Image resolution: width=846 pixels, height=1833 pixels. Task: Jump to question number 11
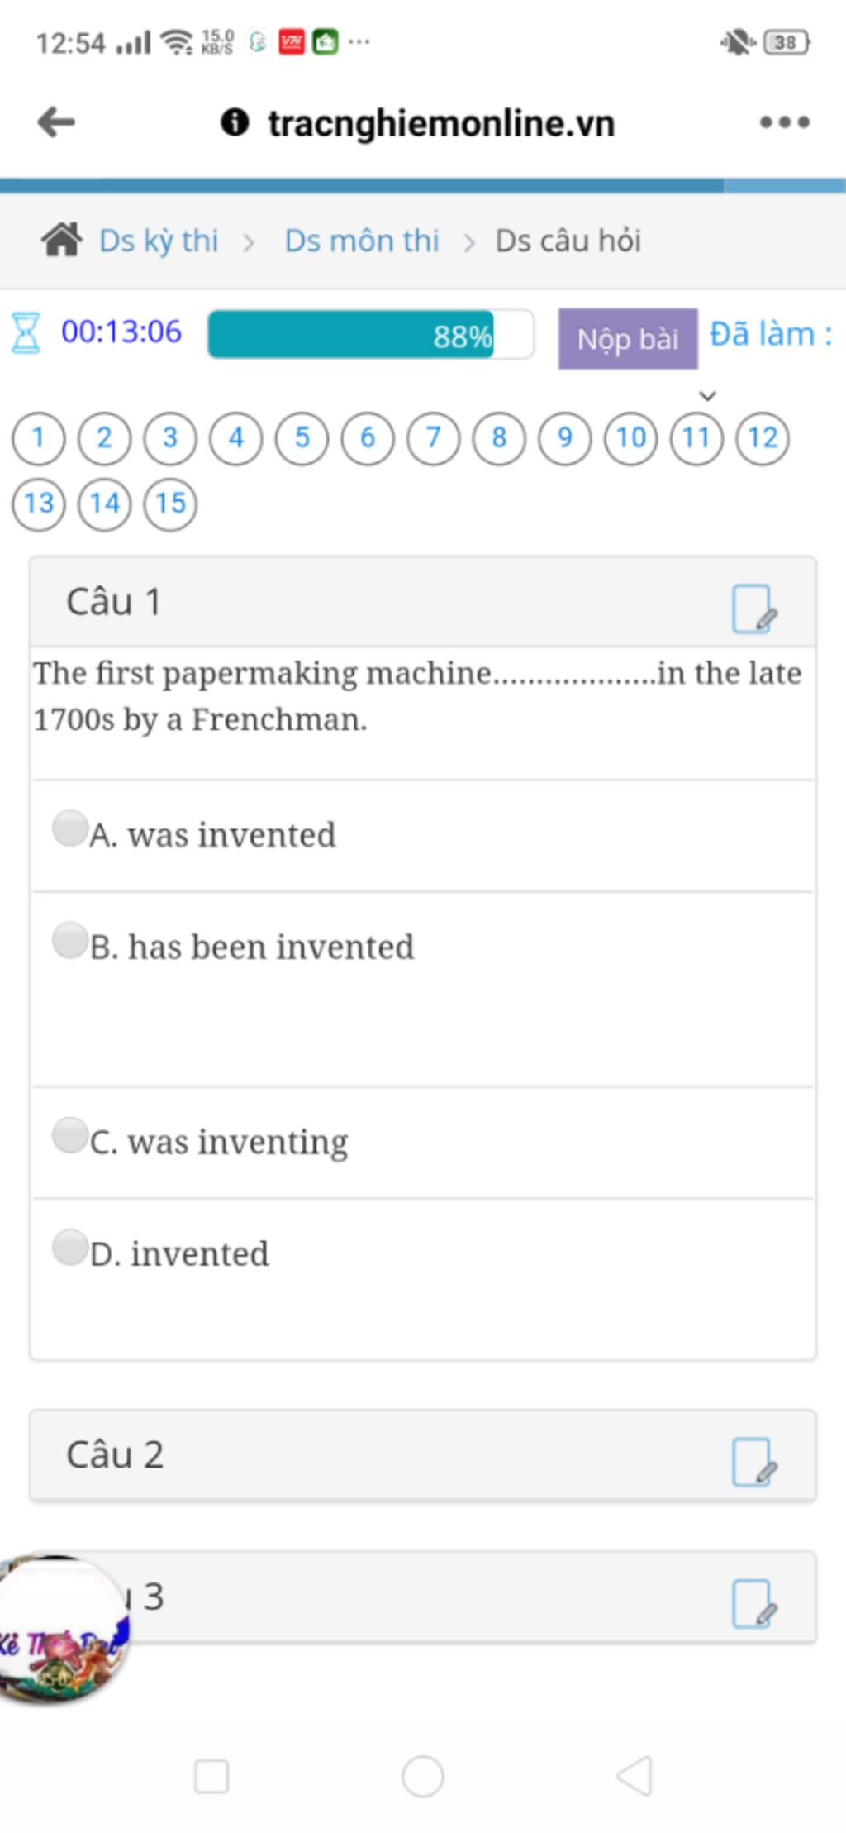[x=696, y=438]
